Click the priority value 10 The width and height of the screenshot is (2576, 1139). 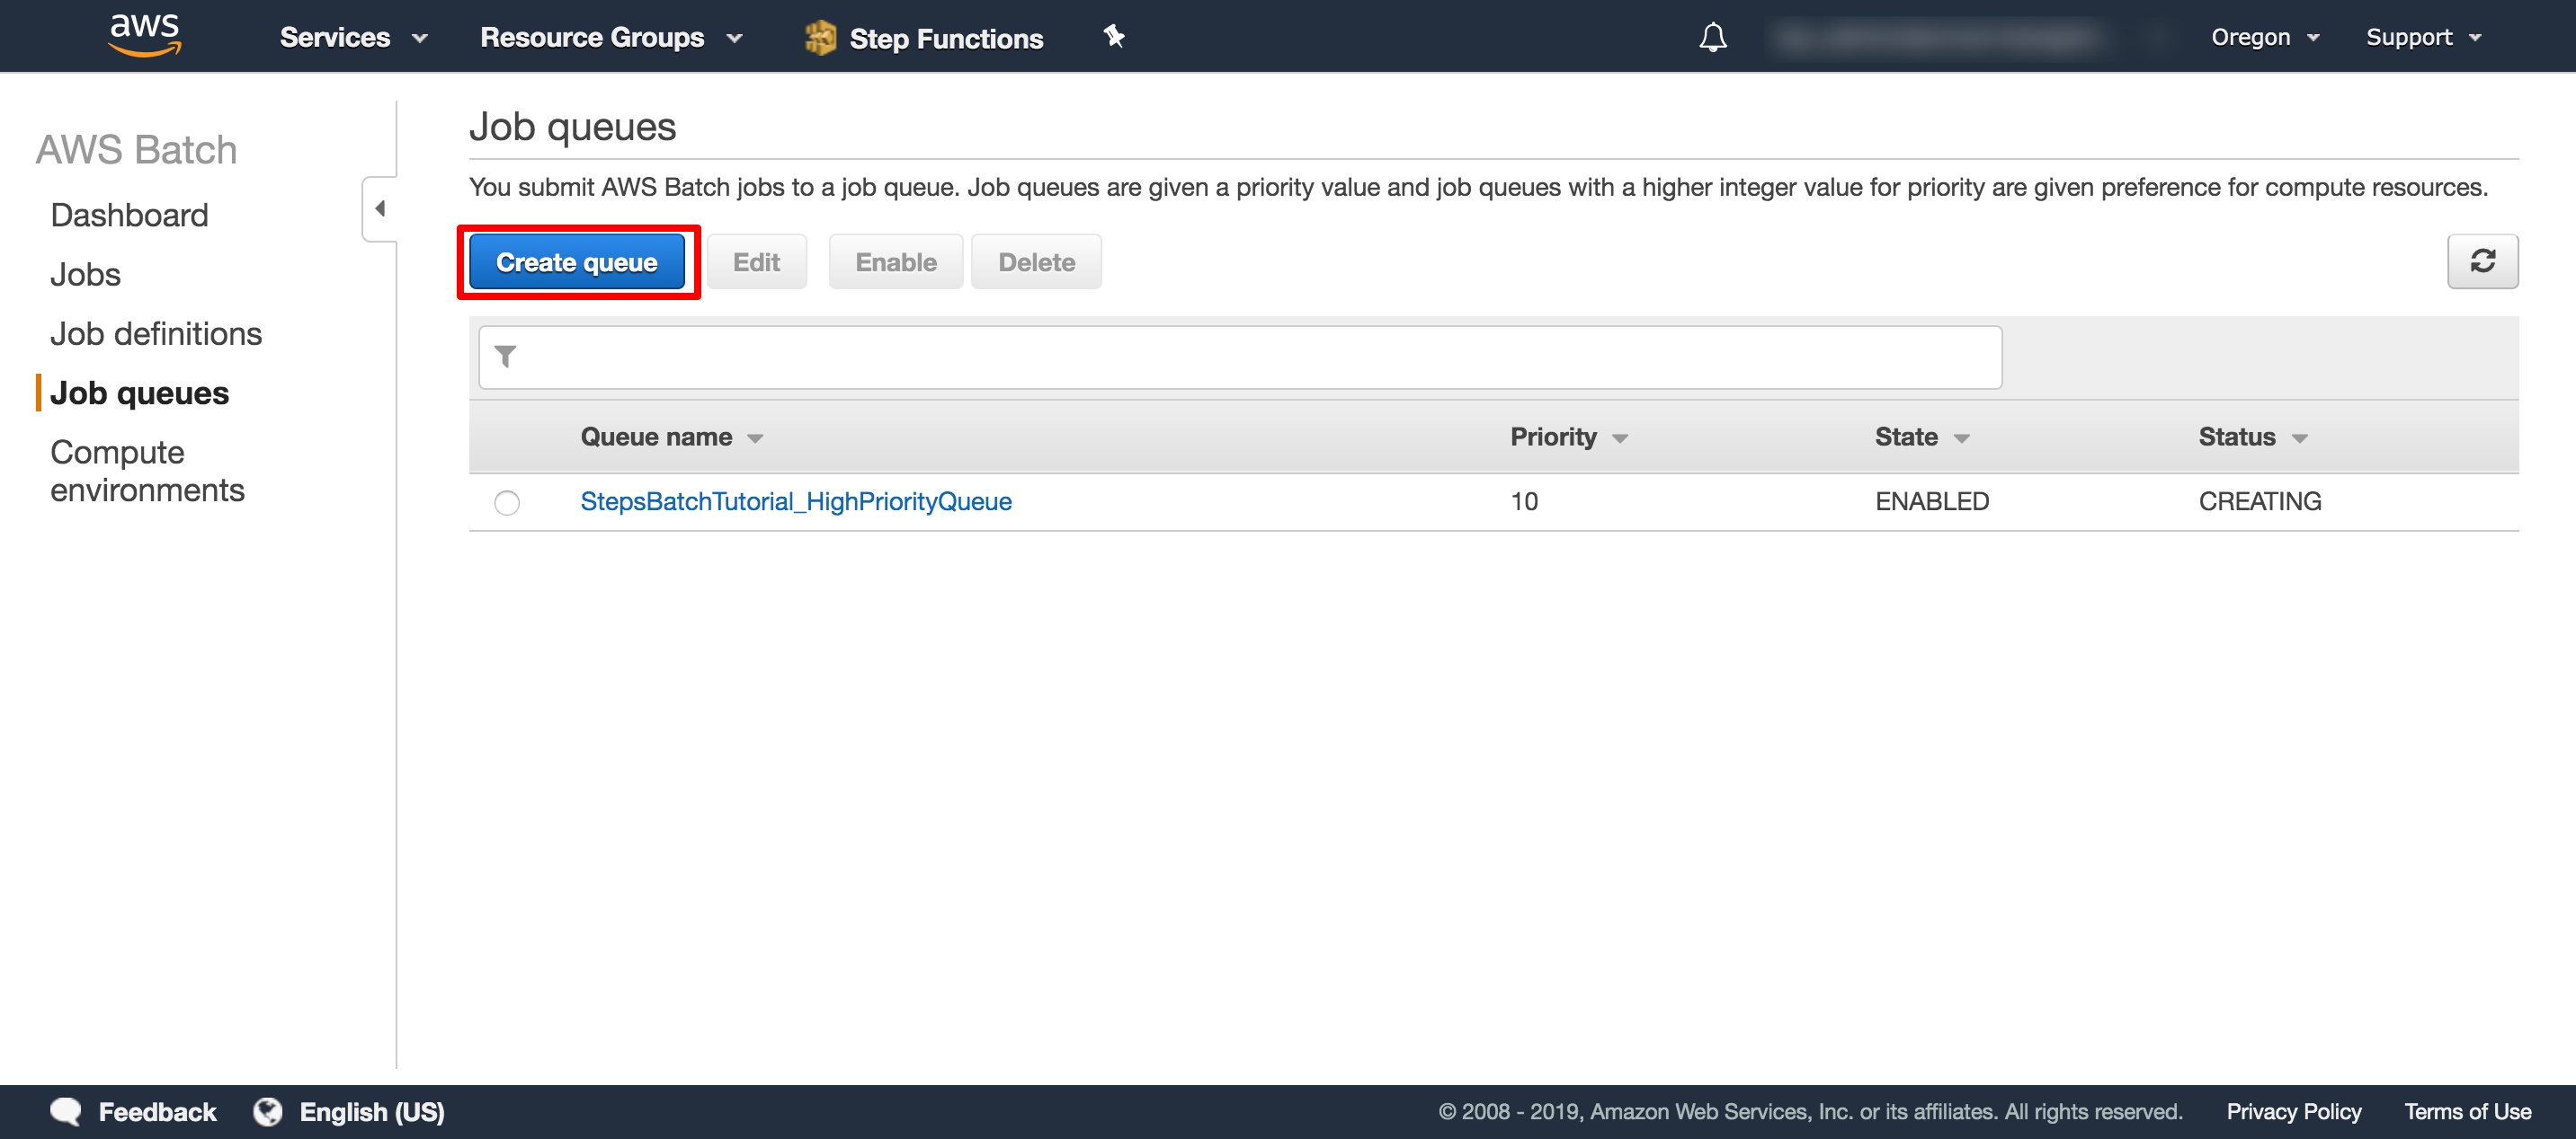click(1523, 501)
